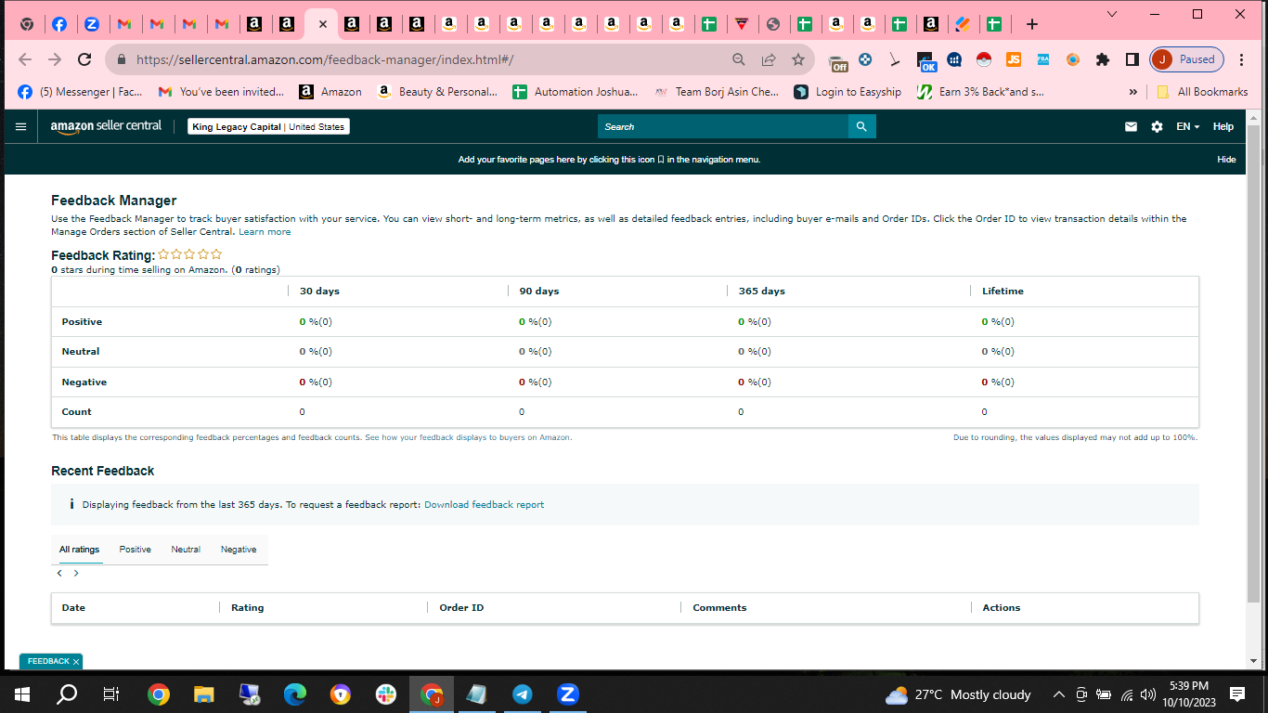The image size is (1268, 713).
Task: Click the Feedback Rating stars
Action: coord(190,254)
